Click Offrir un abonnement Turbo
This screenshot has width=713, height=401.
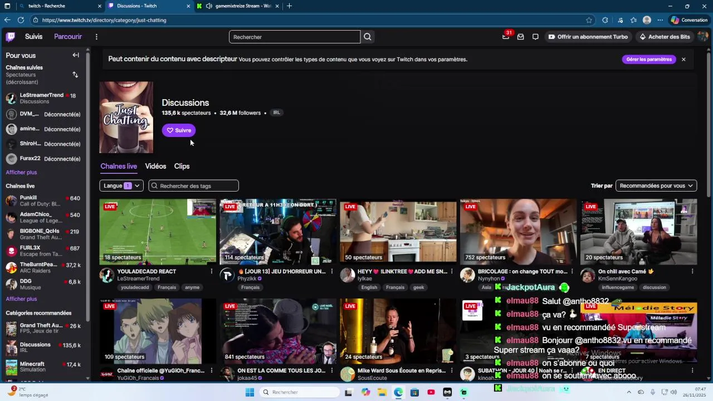pyautogui.click(x=588, y=37)
